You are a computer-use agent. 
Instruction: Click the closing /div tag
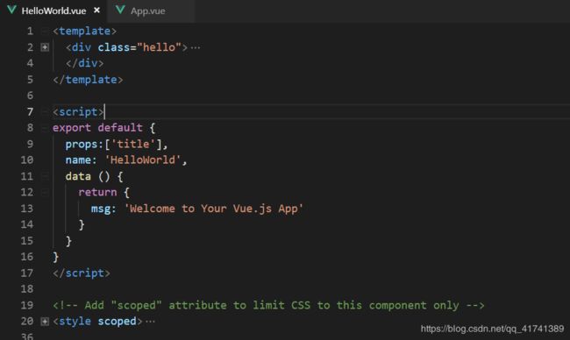(85, 63)
